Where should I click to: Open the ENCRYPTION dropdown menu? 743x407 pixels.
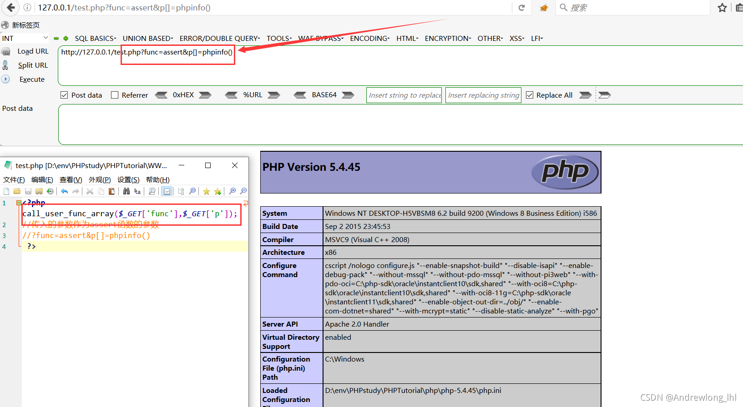(x=448, y=39)
